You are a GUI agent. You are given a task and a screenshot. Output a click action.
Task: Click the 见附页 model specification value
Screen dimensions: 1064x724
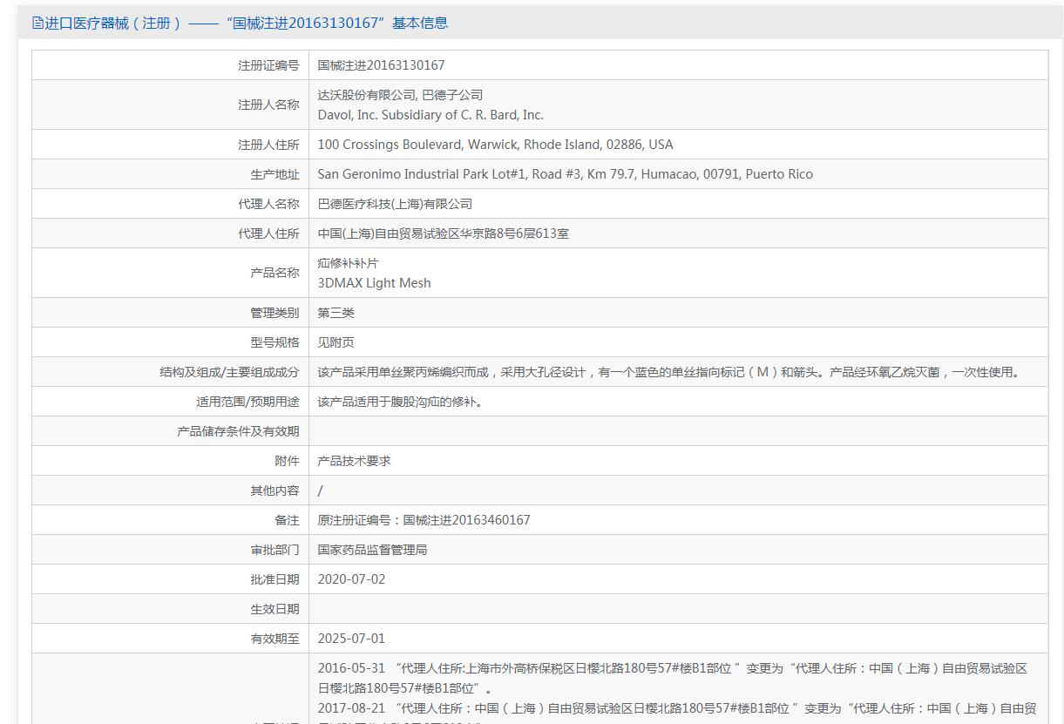pos(335,342)
